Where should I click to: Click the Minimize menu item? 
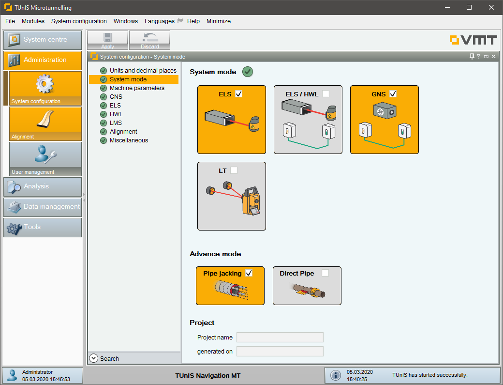(219, 21)
